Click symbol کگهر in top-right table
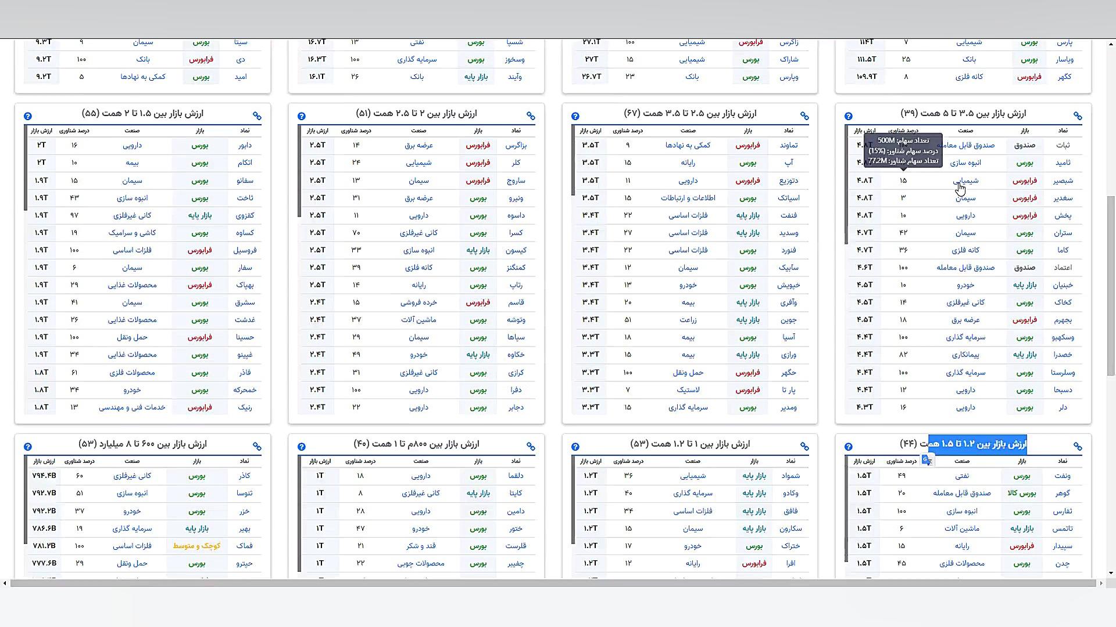This screenshot has height=627, width=1116. tap(1065, 77)
